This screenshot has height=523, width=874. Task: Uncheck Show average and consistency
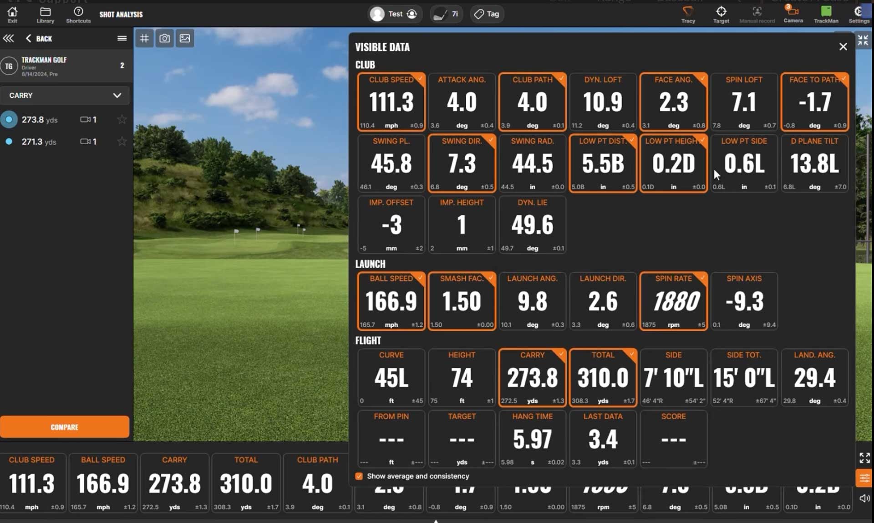point(359,476)
